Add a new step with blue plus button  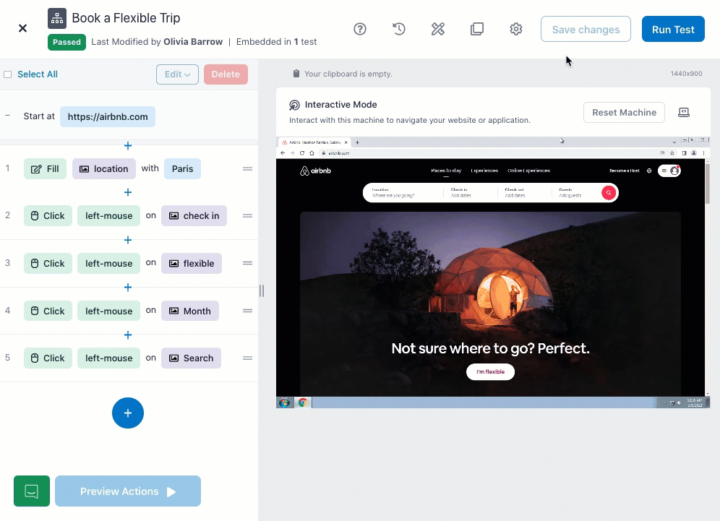128,413
